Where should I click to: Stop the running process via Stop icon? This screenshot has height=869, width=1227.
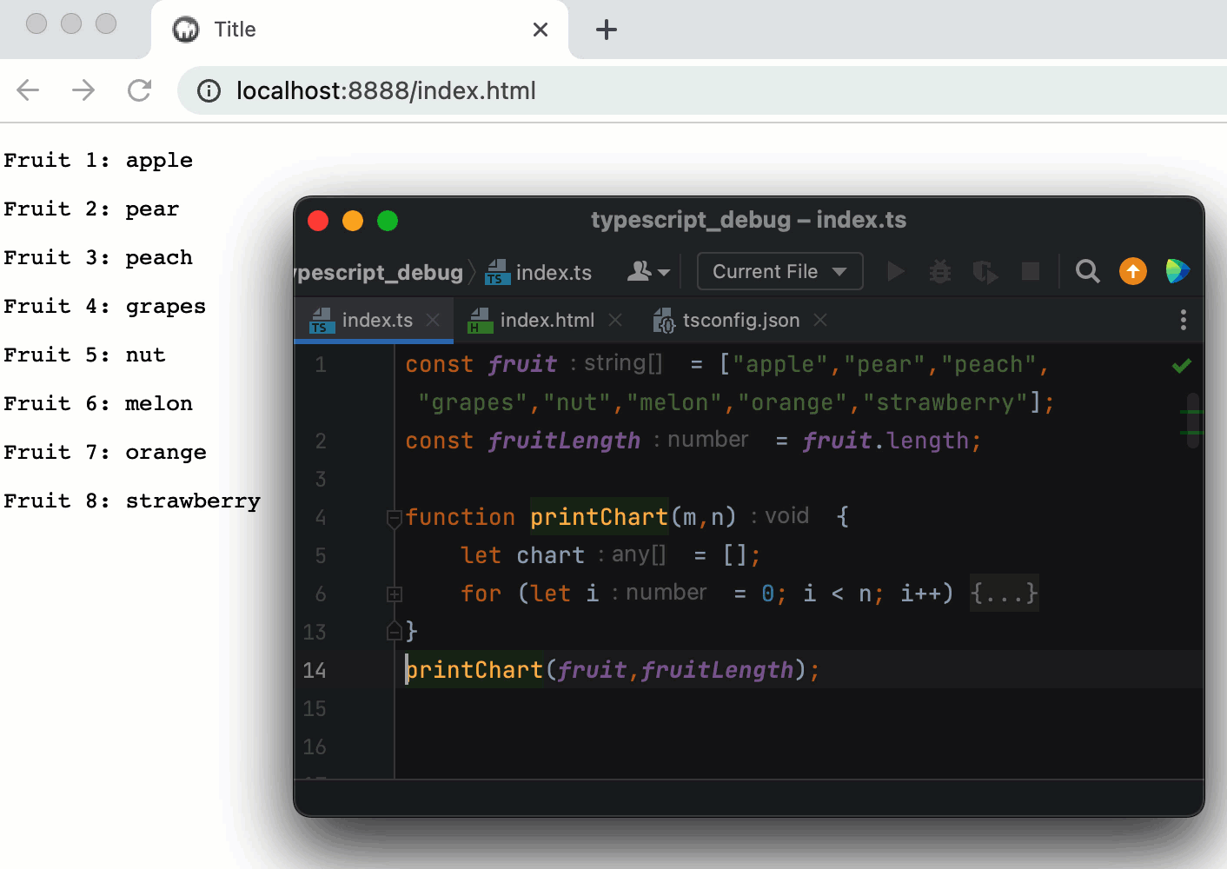(1030, 271)
